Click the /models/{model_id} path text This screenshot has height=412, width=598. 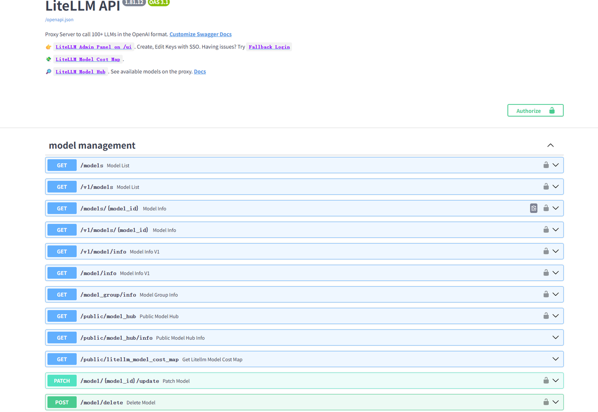[x=110, y=208]
